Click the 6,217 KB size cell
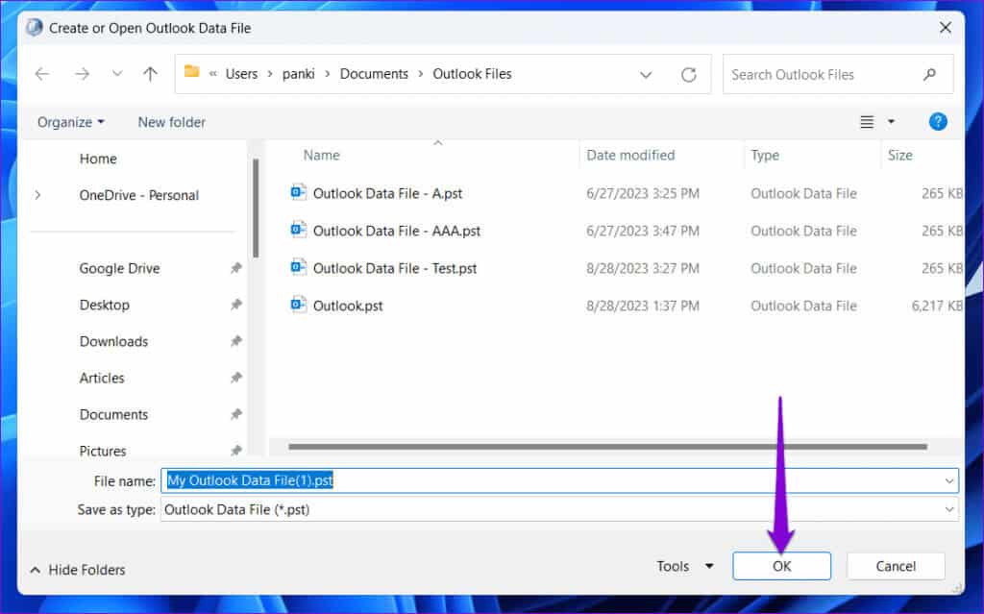 click(x=937, y=306)
